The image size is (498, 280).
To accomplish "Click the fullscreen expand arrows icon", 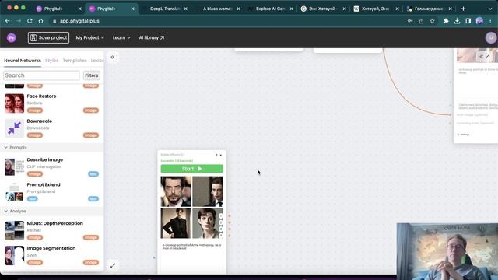I will pyautogui.click(x=112, y=265).
